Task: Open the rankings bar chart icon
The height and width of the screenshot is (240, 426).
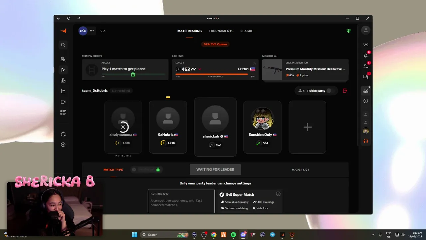Action: pos(63,81)
